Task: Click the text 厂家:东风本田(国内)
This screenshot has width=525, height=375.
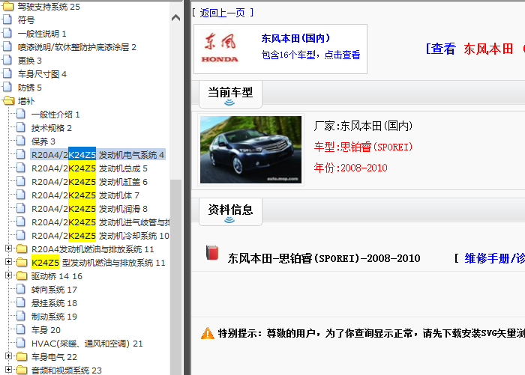Action: (x=363, y=126)
